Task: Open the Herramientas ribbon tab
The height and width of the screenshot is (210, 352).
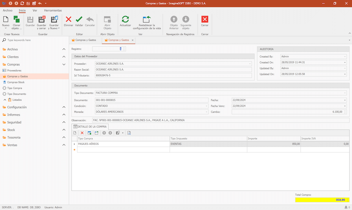Action: (x=53, y=11)
